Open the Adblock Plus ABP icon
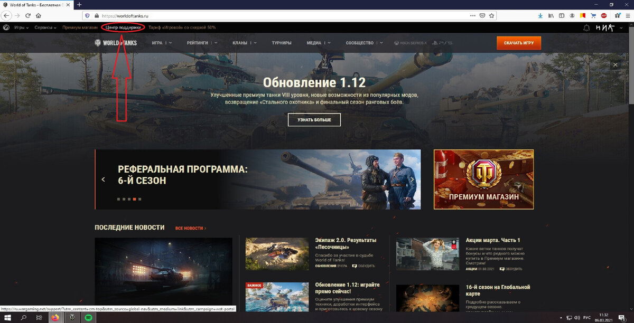 604,16
